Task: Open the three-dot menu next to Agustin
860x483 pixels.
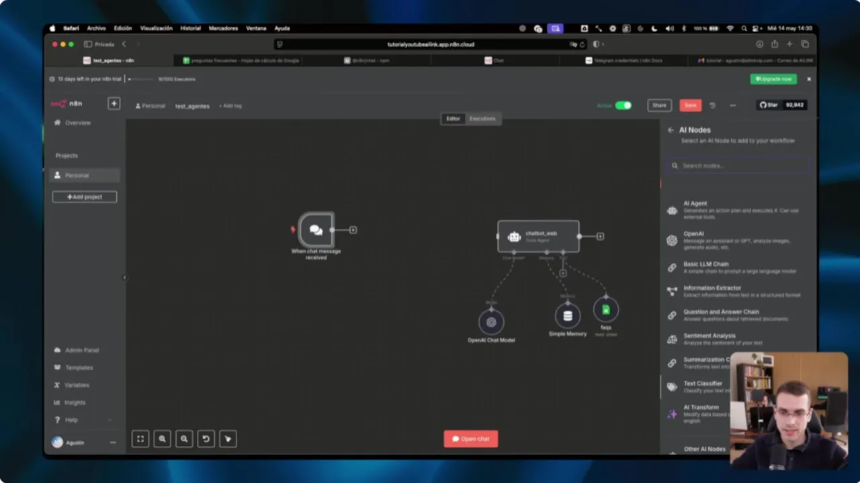Action: 113,443
